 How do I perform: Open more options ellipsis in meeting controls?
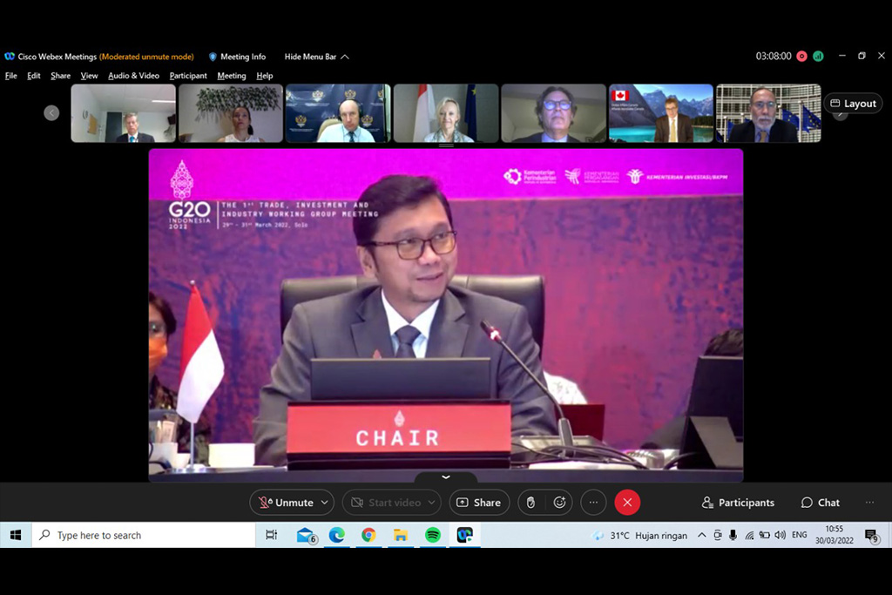(x=593, y=503)
